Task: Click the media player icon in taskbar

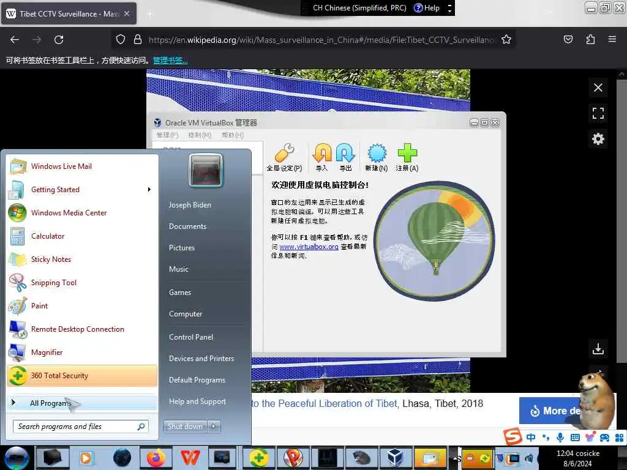Action: (86, 458)
